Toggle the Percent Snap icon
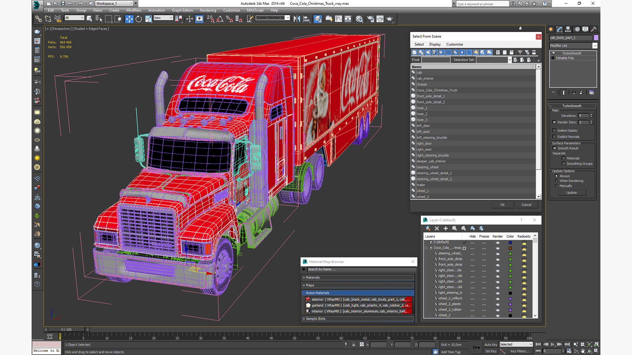This screenshot has width=632, height=355. (229, 19)
